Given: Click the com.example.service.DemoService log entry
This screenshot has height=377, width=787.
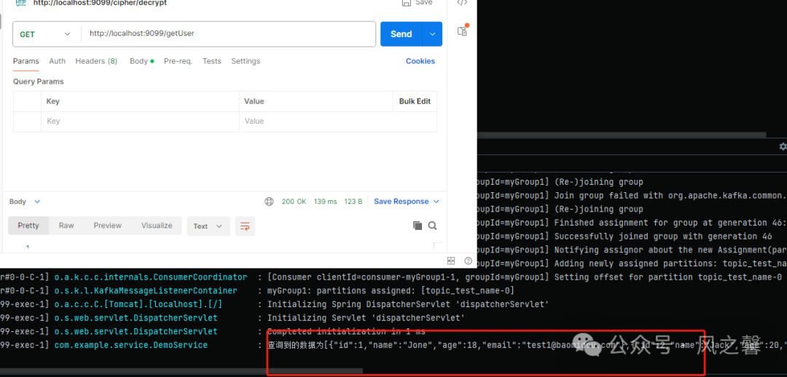Looking at the screenshot, I should click(x=131, y=345).
